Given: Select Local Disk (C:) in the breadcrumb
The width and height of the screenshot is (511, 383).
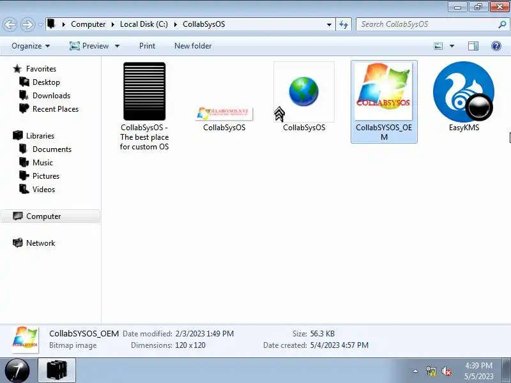Looking at the screenshot, I should click(x=144, y=24).
